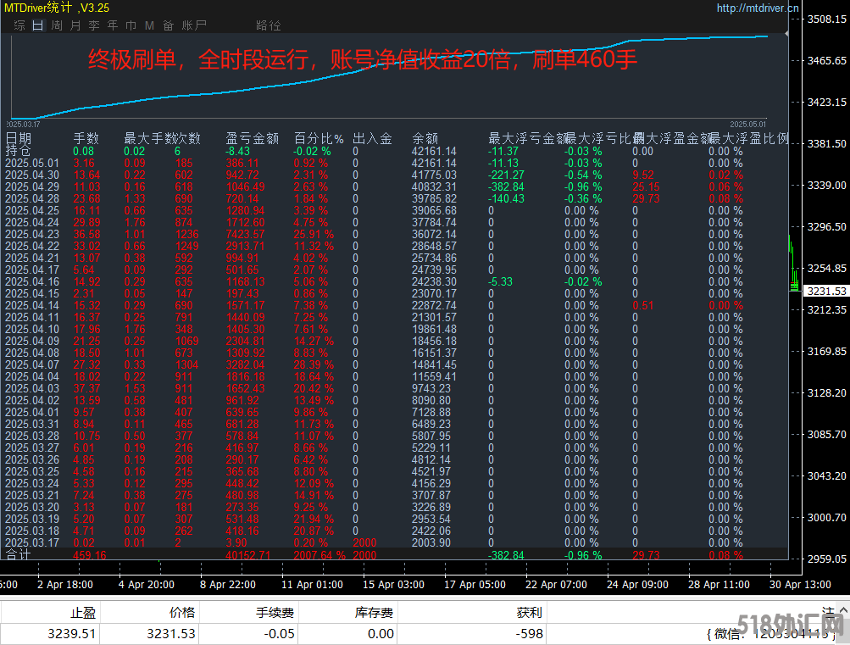Click deposit value 2000 in 2025.03.17 row
The width and height of the screenshot is (850, 645).
click(x=364, y=542)
